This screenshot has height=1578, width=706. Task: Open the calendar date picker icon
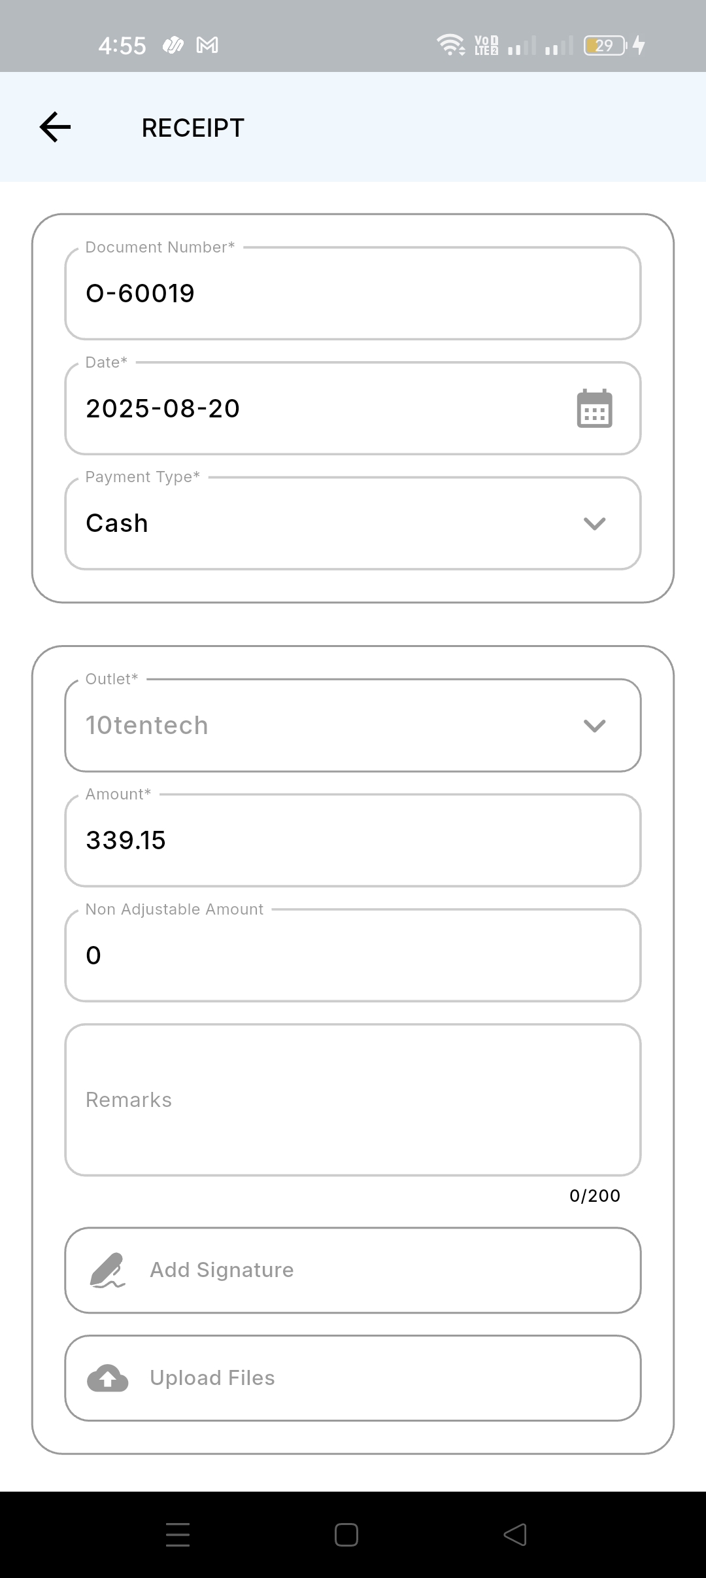(594, 409)
